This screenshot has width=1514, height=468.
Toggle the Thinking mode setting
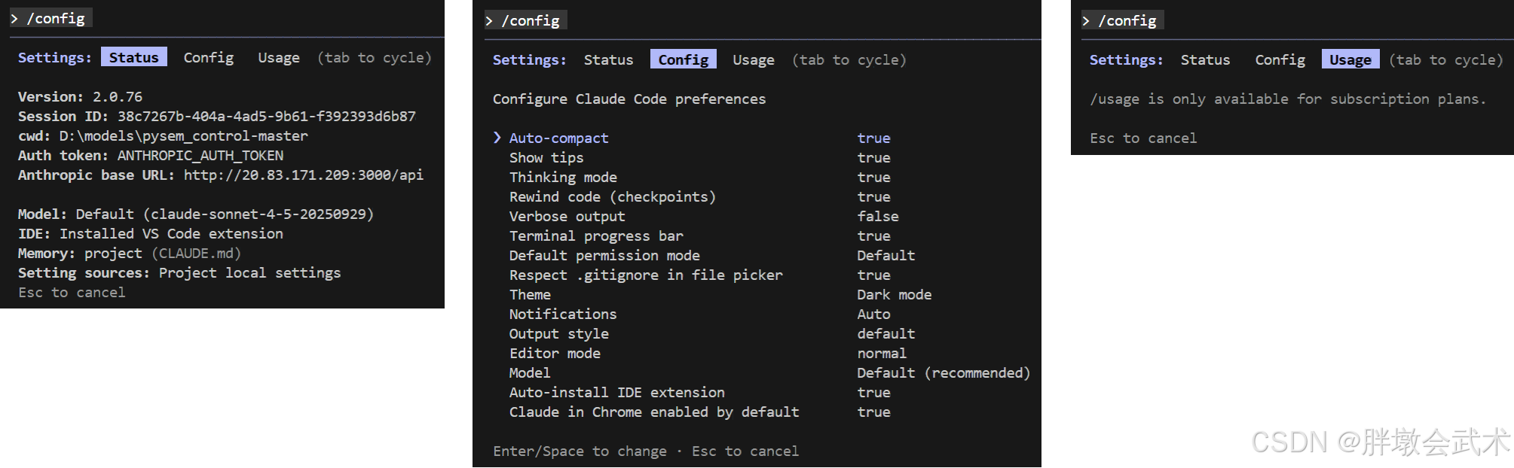tap(563, 178)
